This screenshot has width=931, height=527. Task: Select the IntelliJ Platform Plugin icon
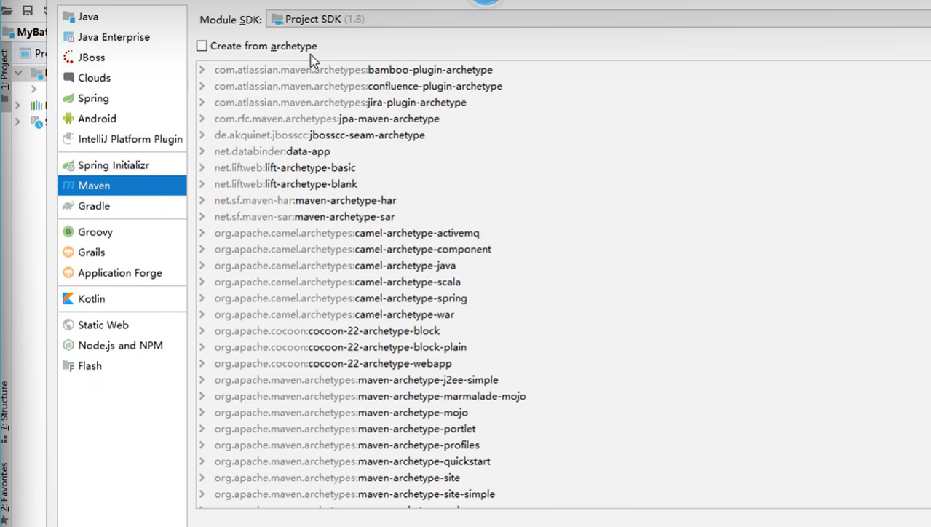coord(68,139)
